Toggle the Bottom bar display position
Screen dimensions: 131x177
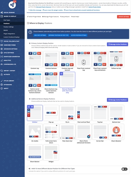116,113
